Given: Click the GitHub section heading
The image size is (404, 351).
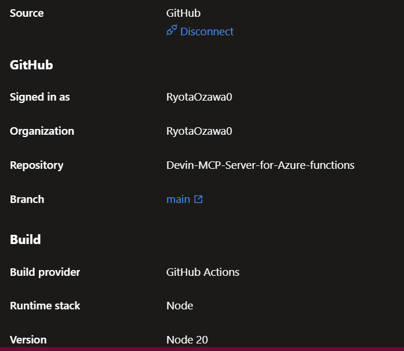Looking at the screenshot, I should 31,65.
